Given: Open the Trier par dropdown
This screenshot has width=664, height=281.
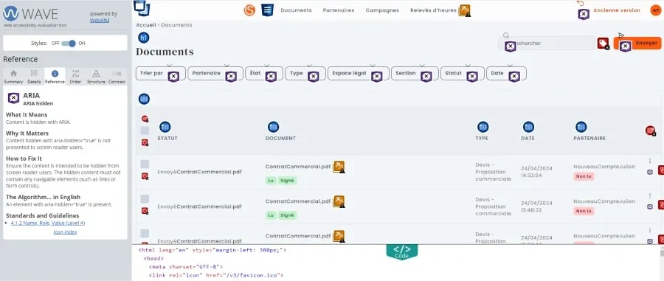Looking at the screenshot, I should point(161,73).
